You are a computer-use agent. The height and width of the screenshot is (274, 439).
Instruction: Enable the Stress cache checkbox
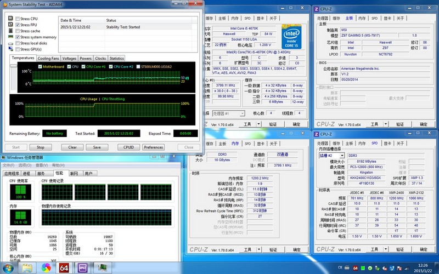18,31
